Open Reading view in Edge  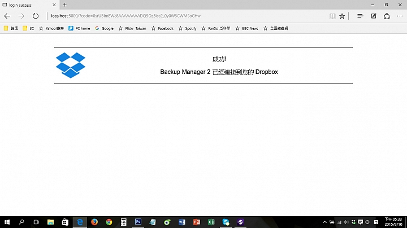[332, 16]
